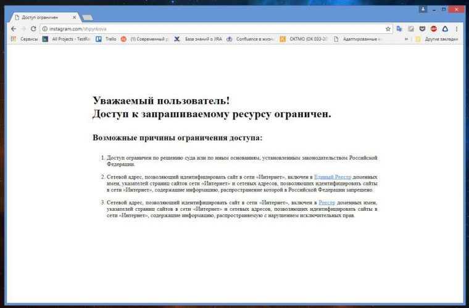Open the Trello bookmark
Screen dimensions: 469x308
pos(106,39)
